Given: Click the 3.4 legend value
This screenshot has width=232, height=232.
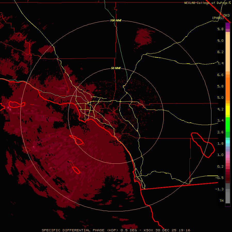Looking at the screenshot, I should coord(220,121).
